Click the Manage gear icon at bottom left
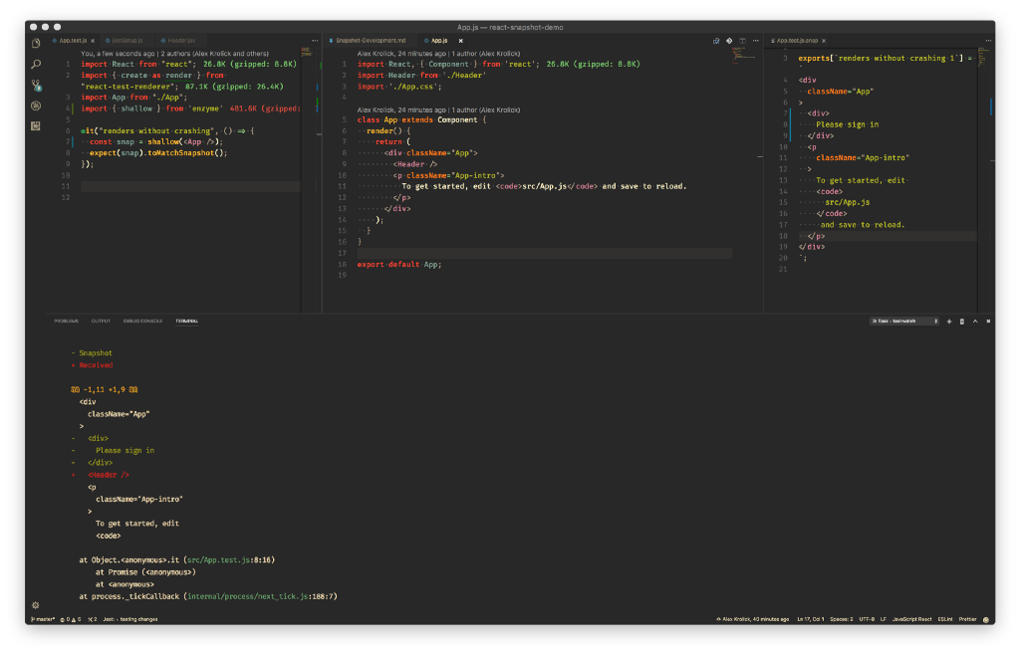Viewport: 1020px width, 654px height. point(36,604)
